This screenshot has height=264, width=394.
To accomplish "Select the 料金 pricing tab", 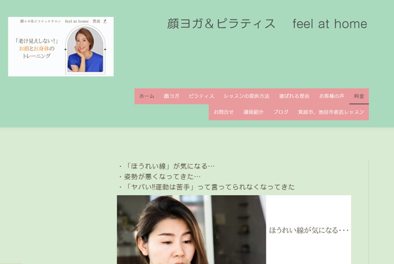I will coord(359,96).
